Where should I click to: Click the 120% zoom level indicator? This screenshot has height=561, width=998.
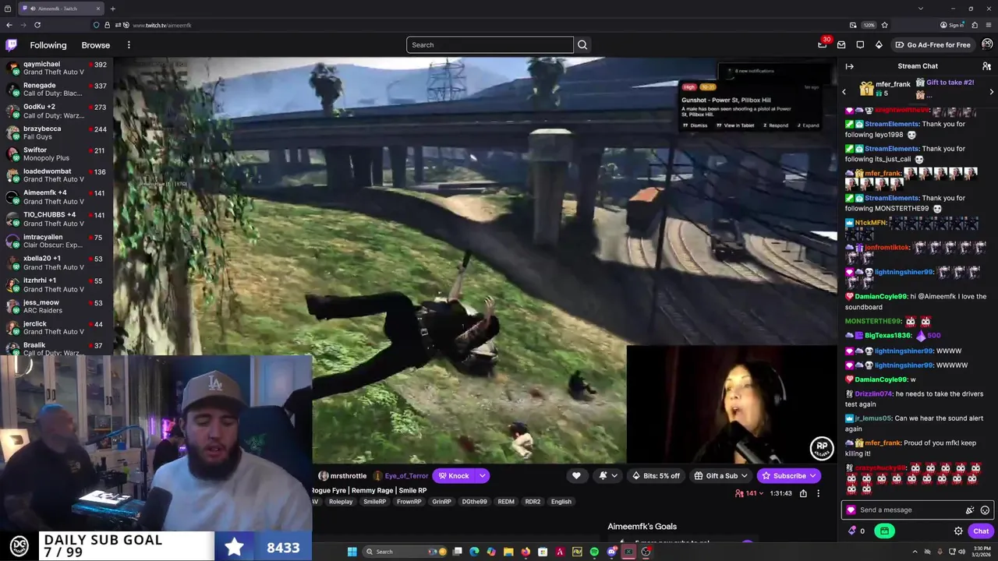(x=869, y=25)
